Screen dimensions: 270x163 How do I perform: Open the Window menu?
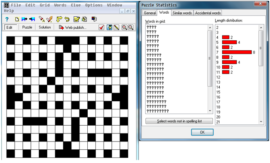point(114,5)
